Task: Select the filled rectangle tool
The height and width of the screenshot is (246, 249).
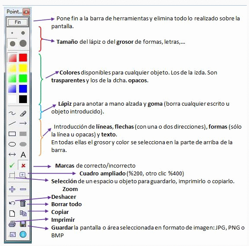Action: click(23, 134)
